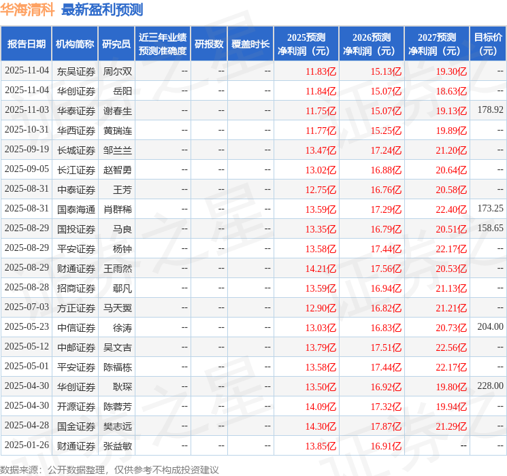Click 2026 forecast 16.76亿

pos(386,190)
